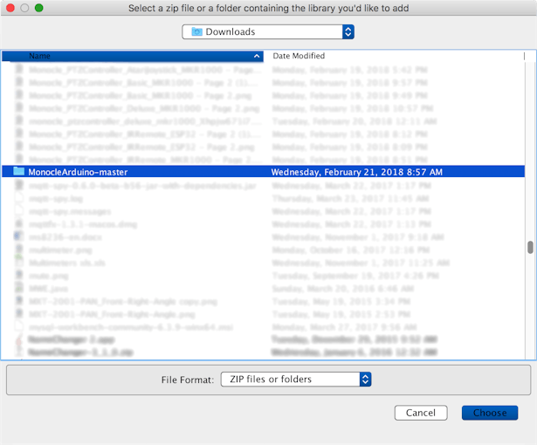Click the folder icon beside Downloads
The height and width of the screenshot is (445, 537).
click(197, 31)
